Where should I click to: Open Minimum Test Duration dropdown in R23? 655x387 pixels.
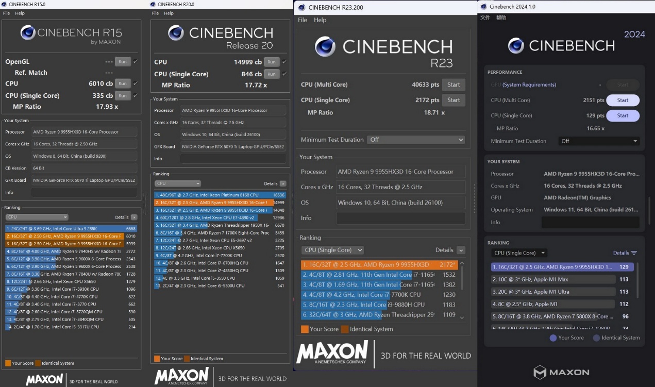pyautogui.click(x=416, y=140)
